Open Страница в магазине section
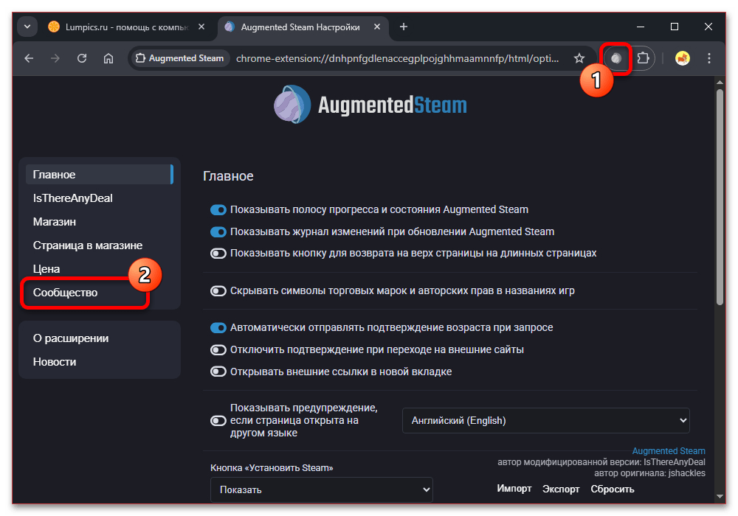This screenshot has width=738, height=516. [x=100, y=245]
